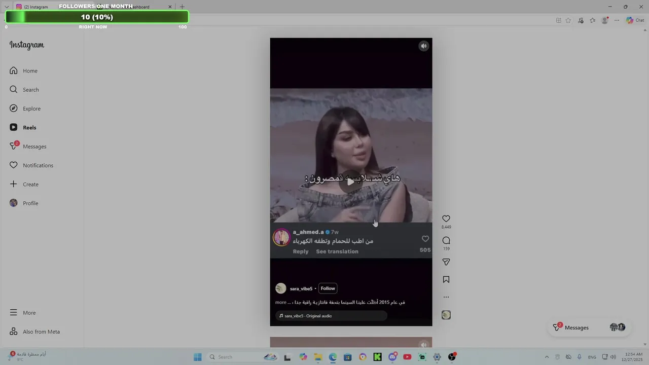This screenshot has width=649, height=365.
Task: Click Reply under a_ahmed.a comment
Action: click(301, 251)
